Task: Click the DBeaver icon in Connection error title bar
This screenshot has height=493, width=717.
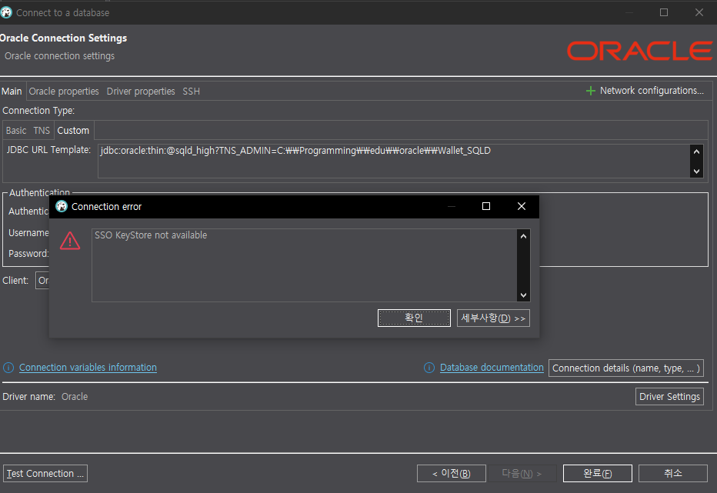Action: pos(62,206)
